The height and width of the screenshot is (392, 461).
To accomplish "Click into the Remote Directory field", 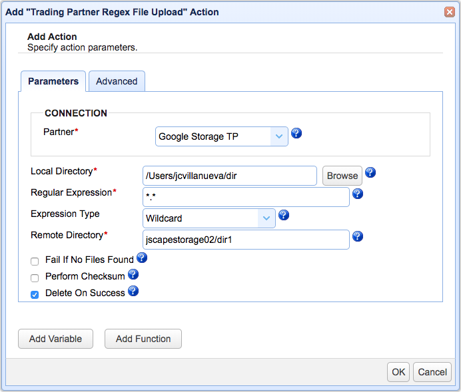I will click(246, 240).
